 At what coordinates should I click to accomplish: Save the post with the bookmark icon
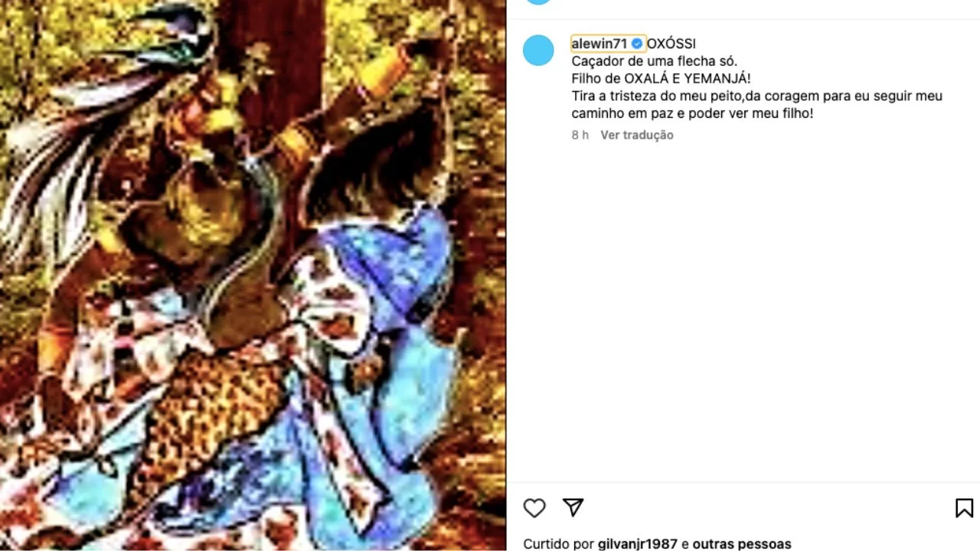964,507
